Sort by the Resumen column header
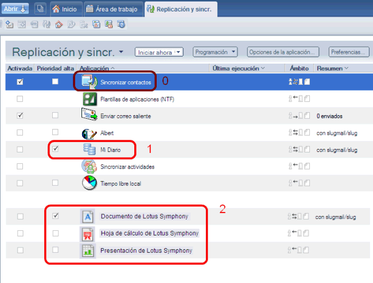The image size is (373, 283). pos(332,68)
